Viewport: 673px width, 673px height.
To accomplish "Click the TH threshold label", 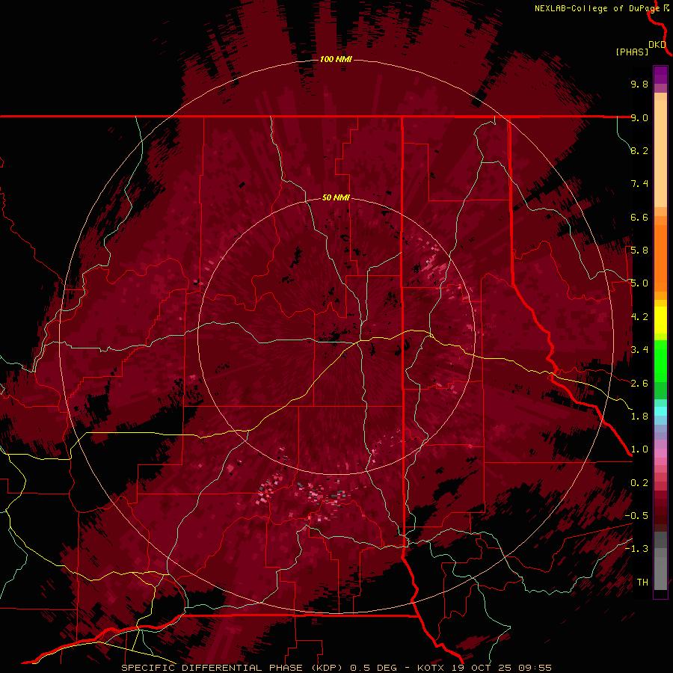I will 642,583.
